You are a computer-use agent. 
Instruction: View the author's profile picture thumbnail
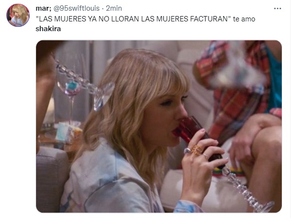click(x=18, y=16)
